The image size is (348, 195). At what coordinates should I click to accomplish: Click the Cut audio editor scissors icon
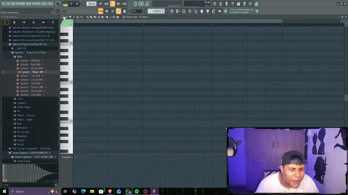pyautogui.click(x=221, y=4)
